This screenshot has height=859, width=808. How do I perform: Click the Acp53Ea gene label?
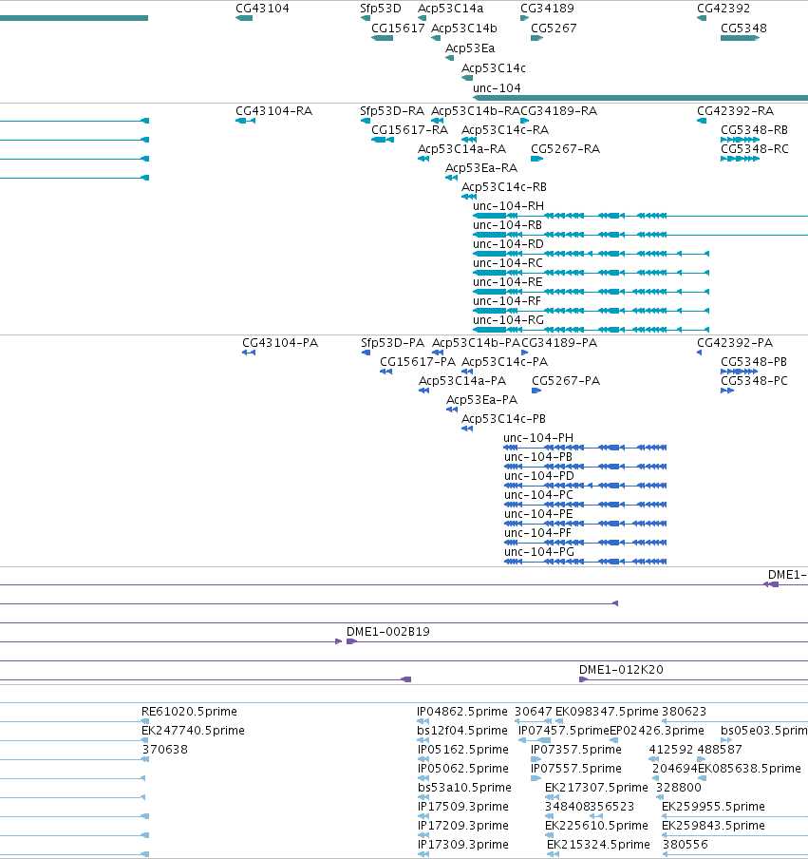pos(470,48)
